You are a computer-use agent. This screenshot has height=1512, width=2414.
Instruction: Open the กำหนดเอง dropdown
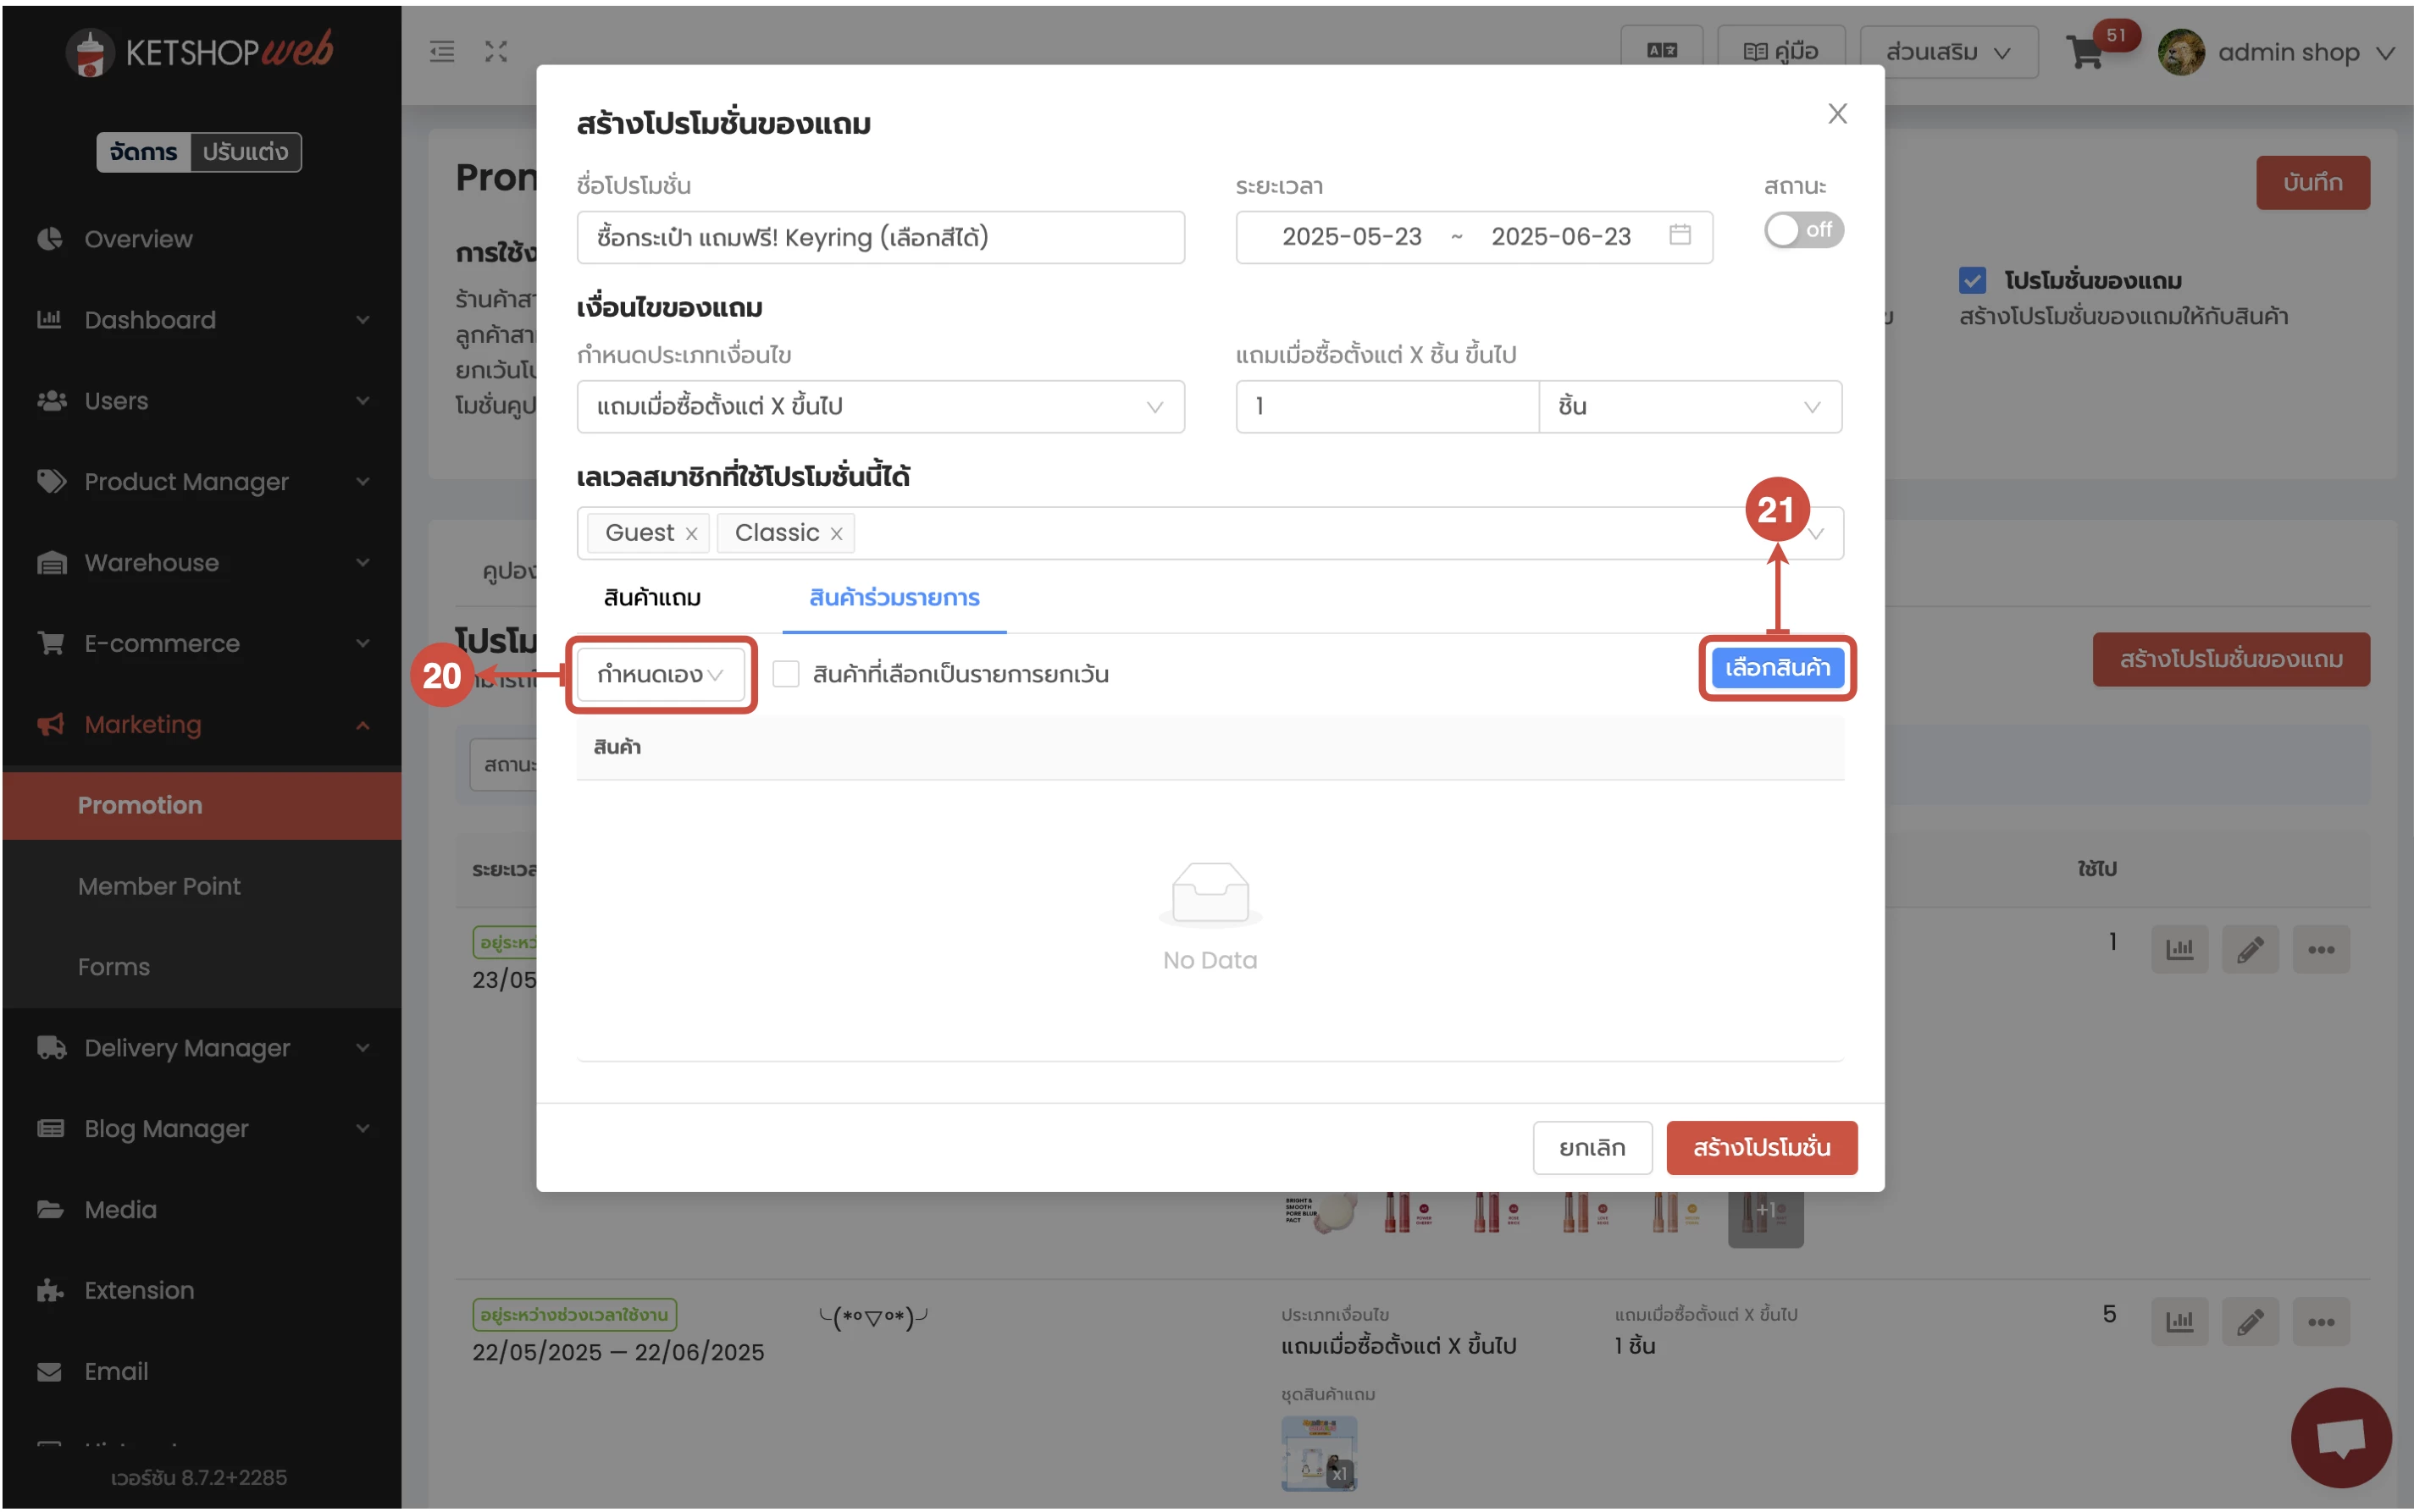point(659,674)
